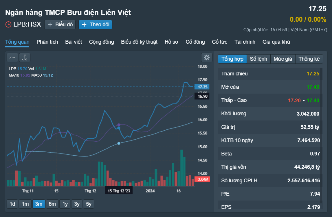The height and width of the screenshot is (217, 332).
Task: Set chart range to 5y
Action: point(89,204)
